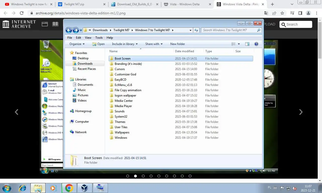Image resolution: width=322 pixels, height=193 pixels.
Task: Select the Customizer God folder name
Action: pos(125,74)
